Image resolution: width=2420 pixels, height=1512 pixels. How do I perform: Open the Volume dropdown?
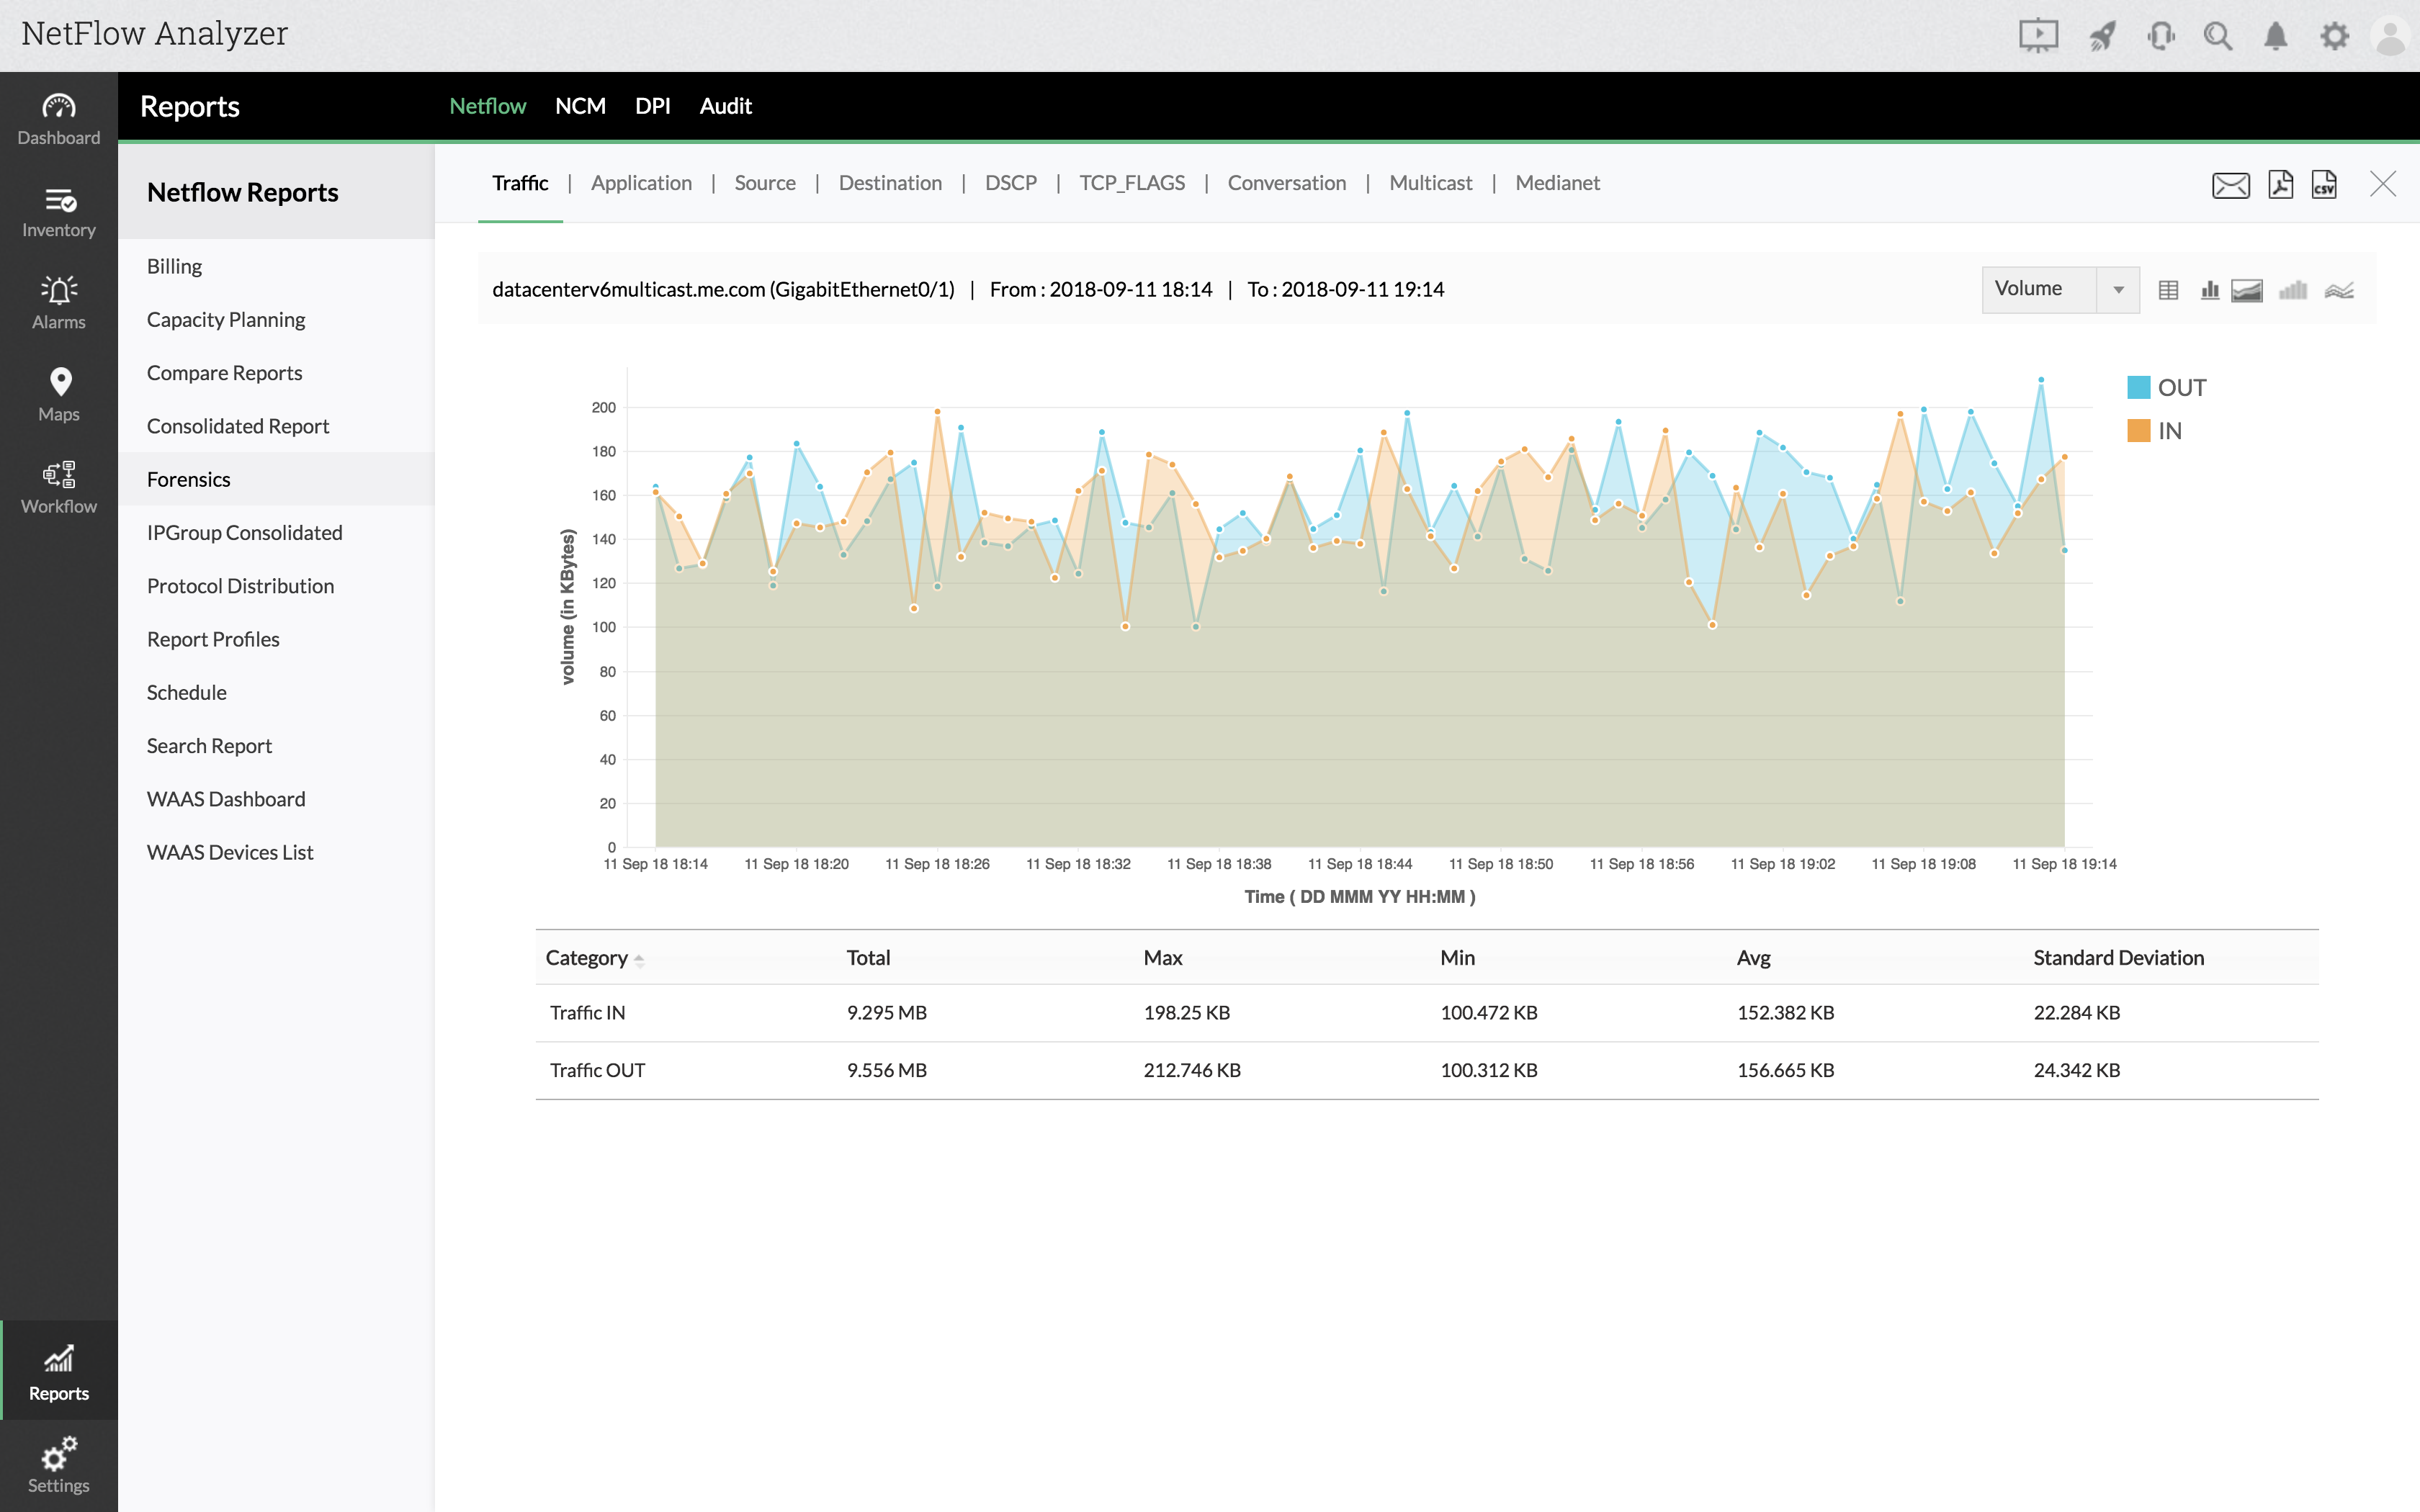(2060, 289)
